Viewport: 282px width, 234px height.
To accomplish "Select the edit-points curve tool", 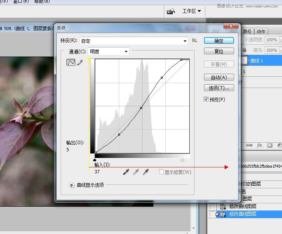I will [71, 62].
